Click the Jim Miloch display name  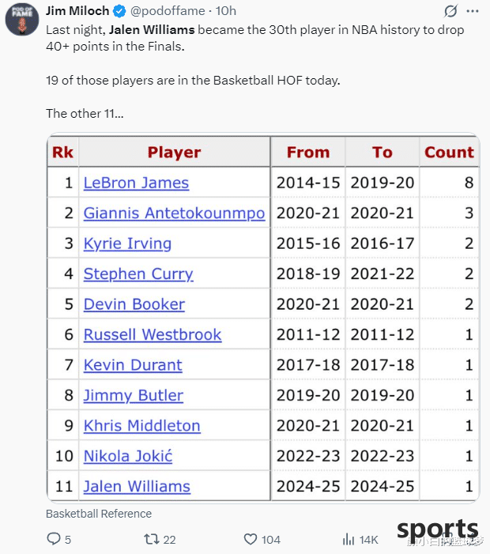(77, 11)
